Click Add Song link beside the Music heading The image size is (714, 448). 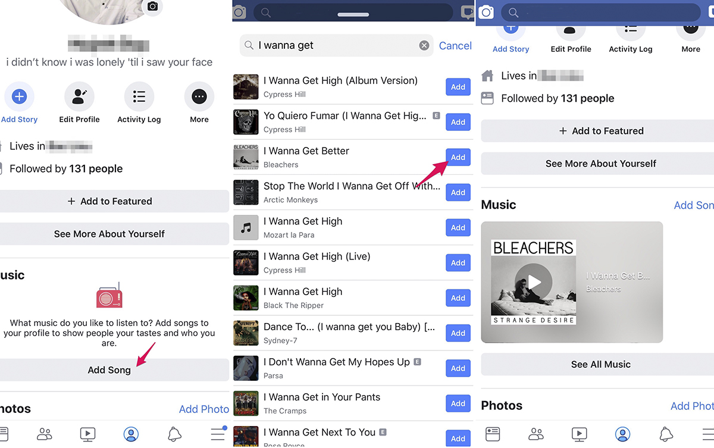[693, 205]
